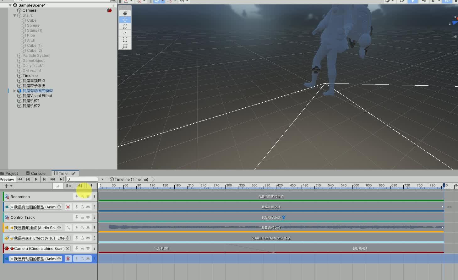458x280 pixels.
Task: Click inside the frame number input field
Action: (82, 179)
